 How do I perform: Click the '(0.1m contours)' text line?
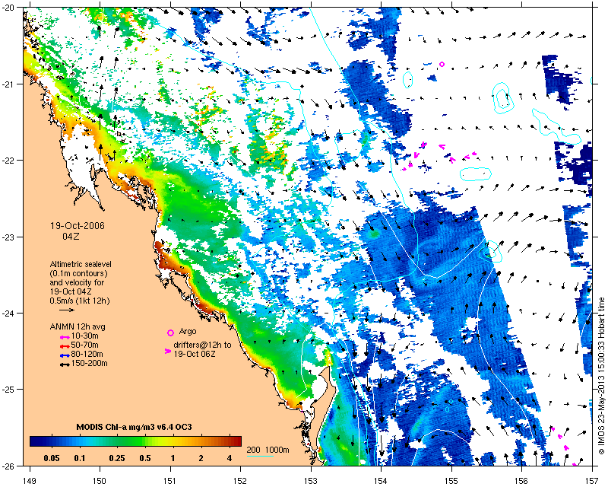79,273
